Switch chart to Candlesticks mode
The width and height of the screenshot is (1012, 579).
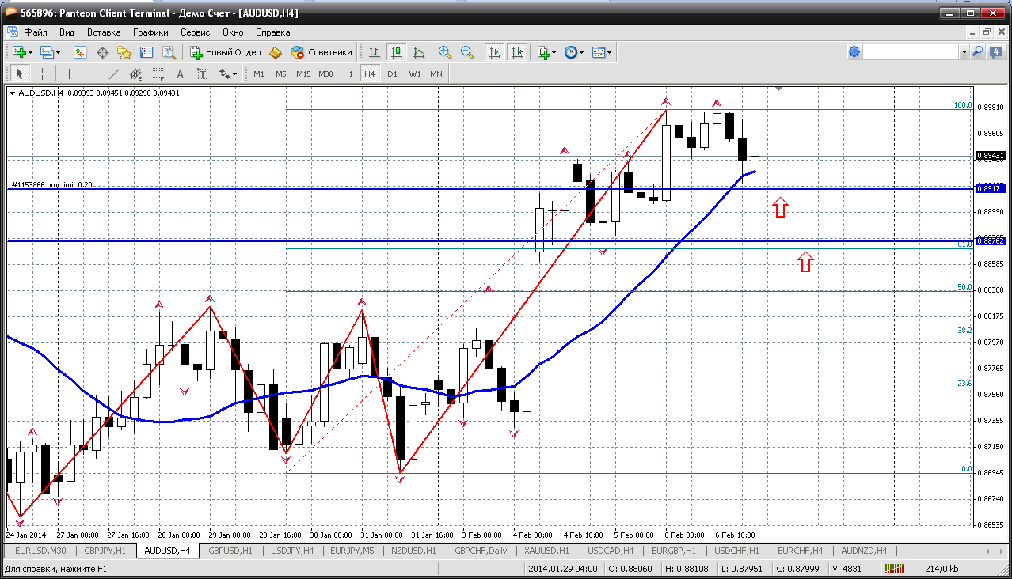coord(397,52)
